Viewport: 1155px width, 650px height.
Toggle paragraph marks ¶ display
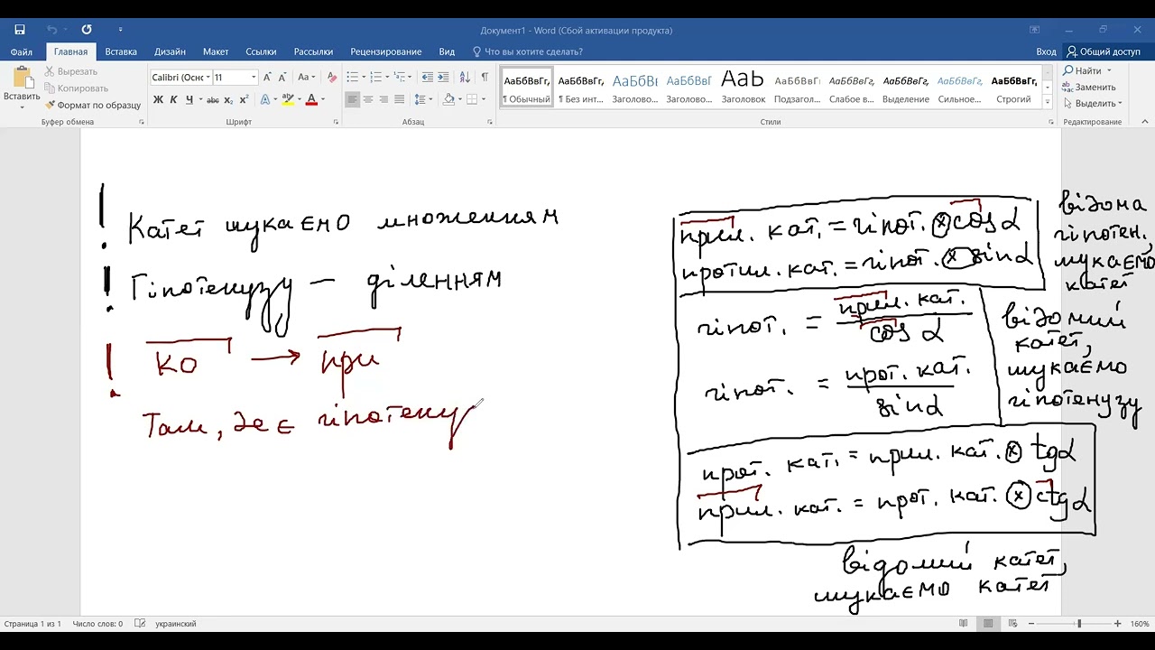coord(485,78)
